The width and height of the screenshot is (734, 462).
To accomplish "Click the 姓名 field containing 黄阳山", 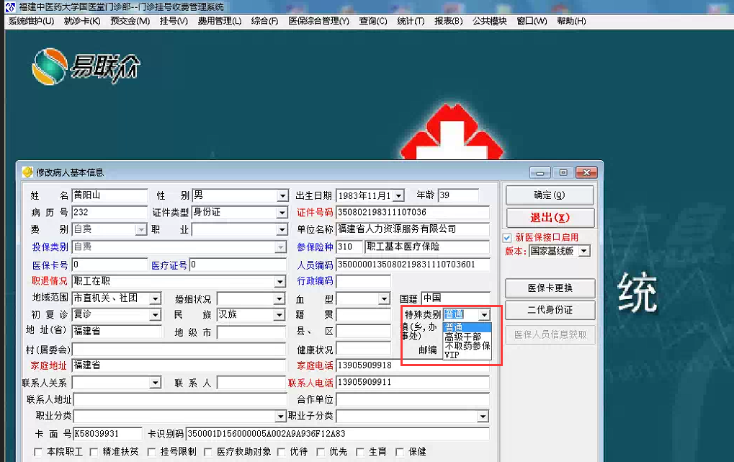I will tap(110, 195).
